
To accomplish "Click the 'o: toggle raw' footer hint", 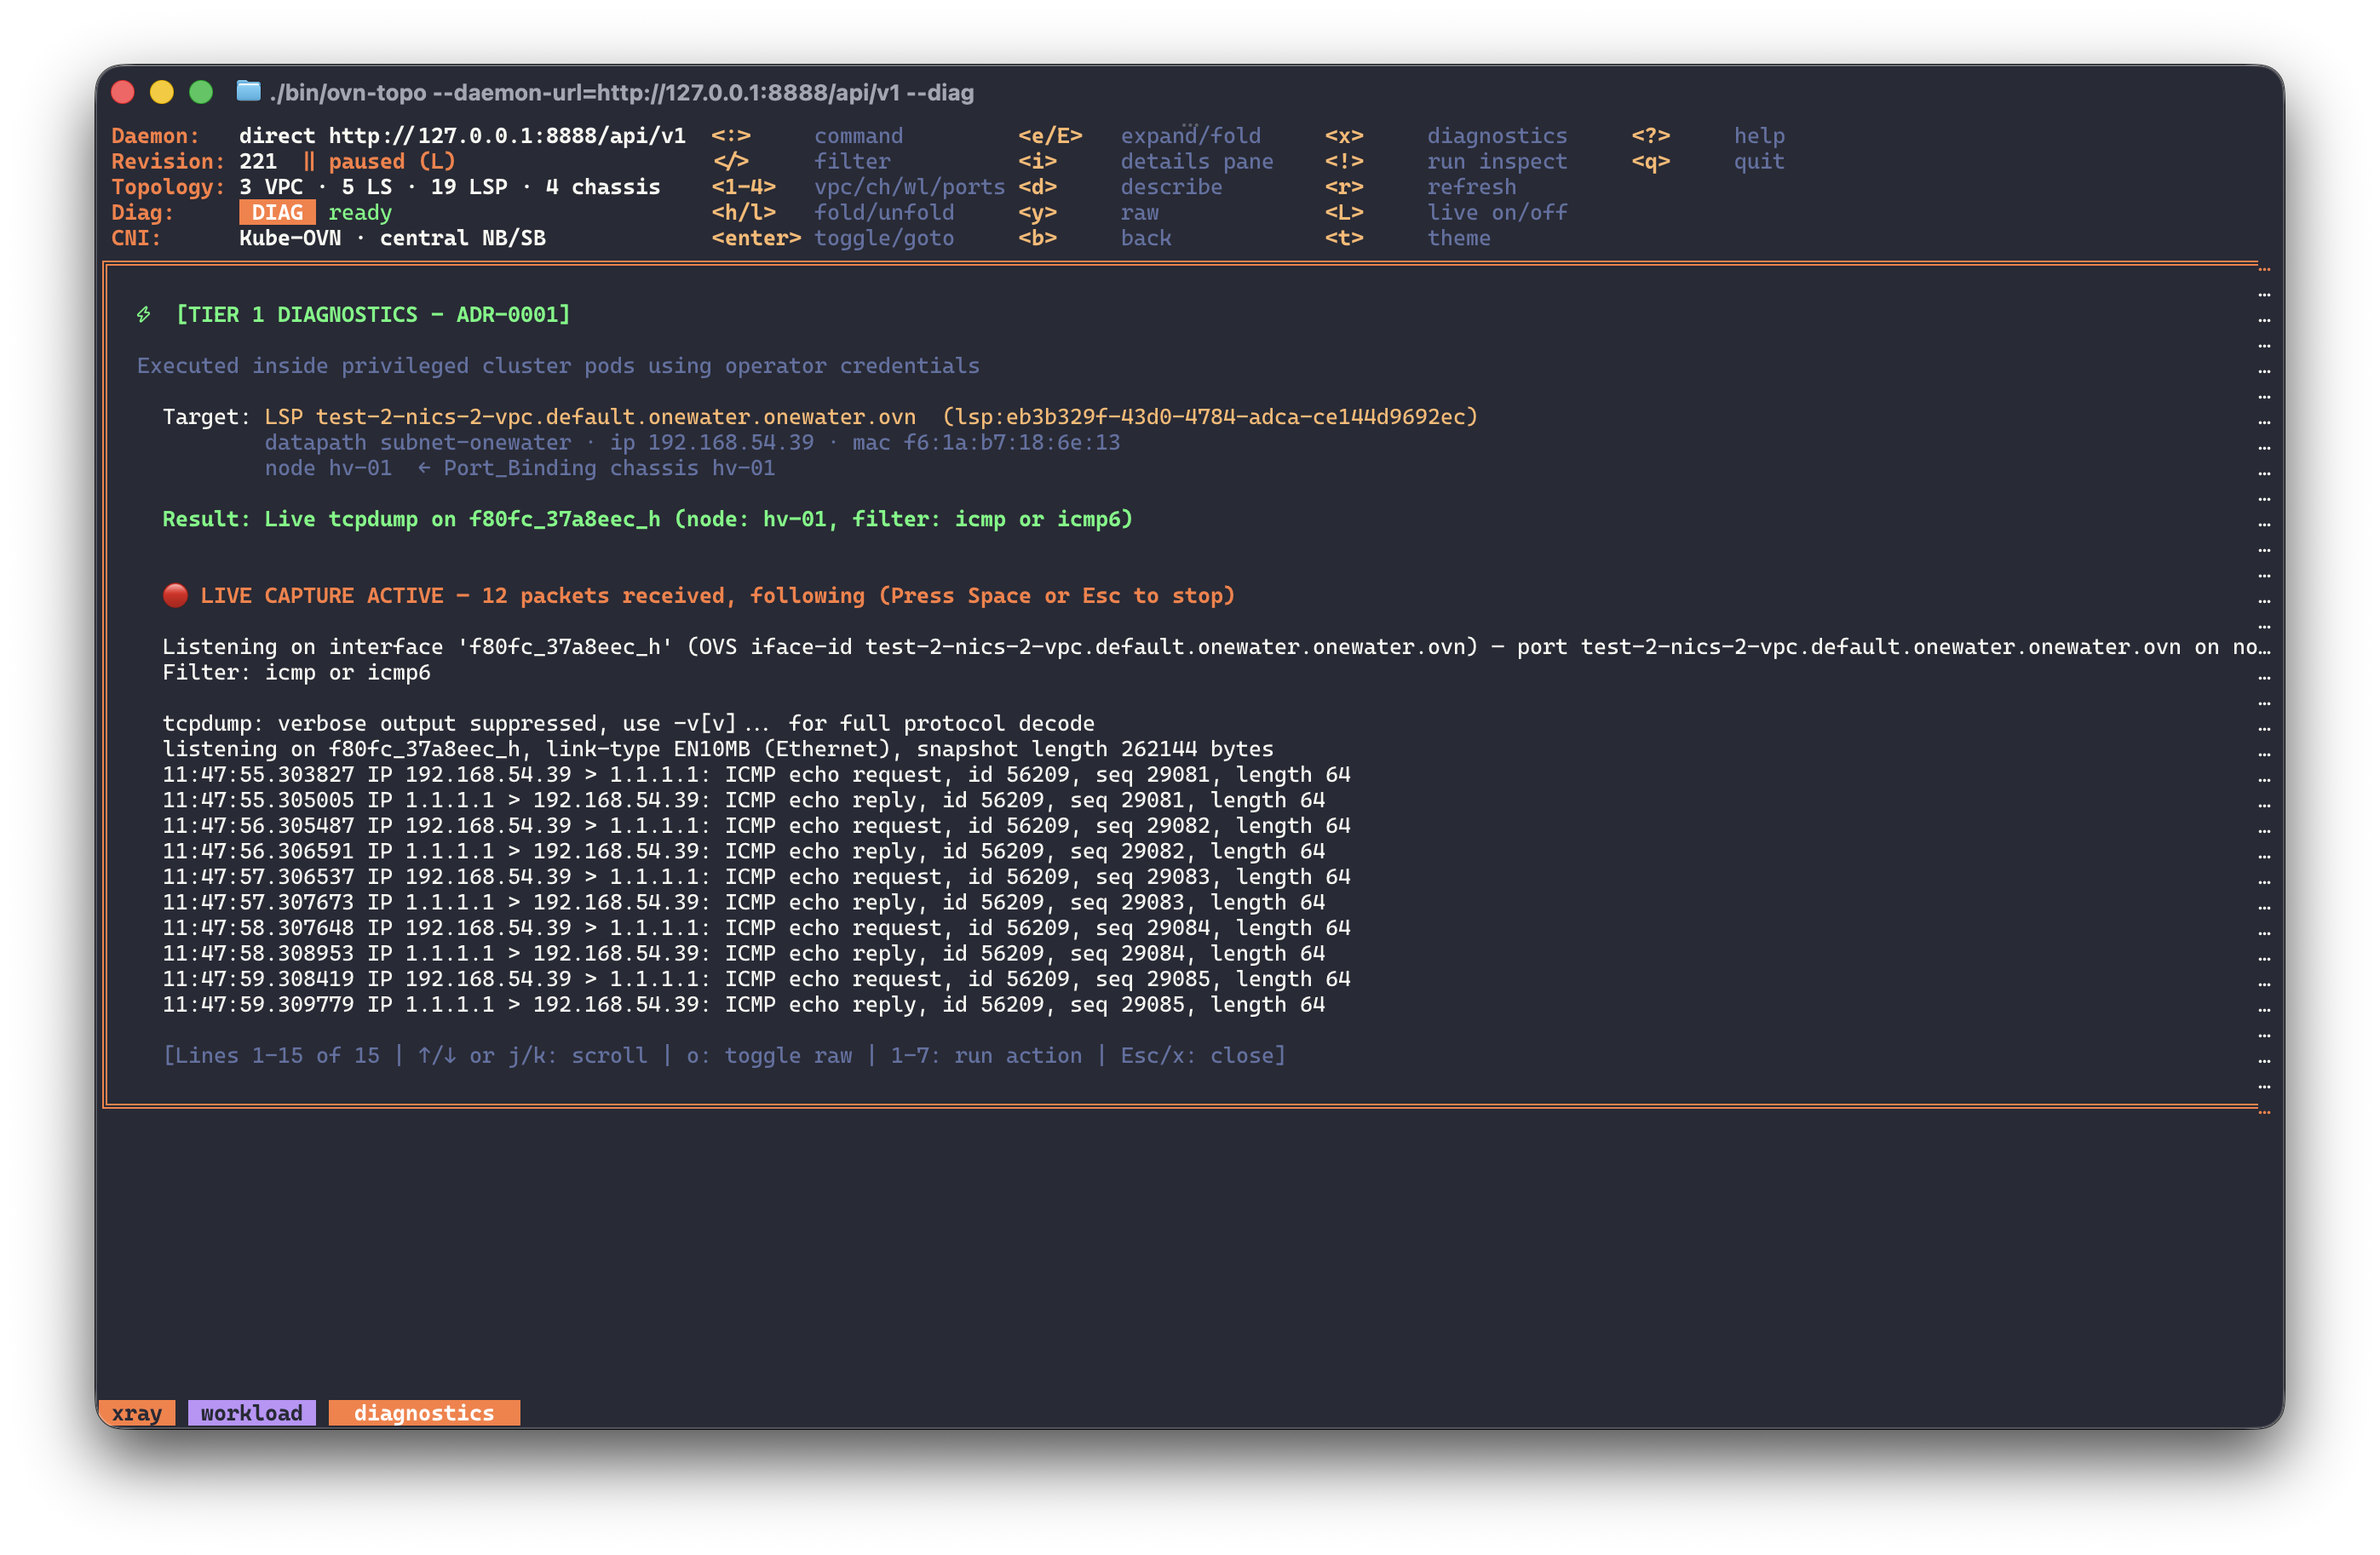I will click(769, 1056).
